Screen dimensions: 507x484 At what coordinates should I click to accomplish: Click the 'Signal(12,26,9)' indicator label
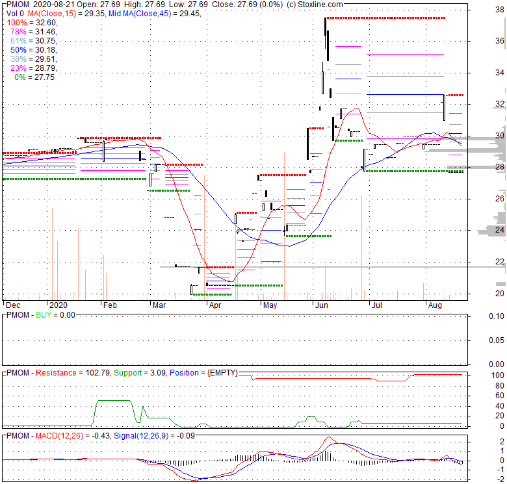141,436
